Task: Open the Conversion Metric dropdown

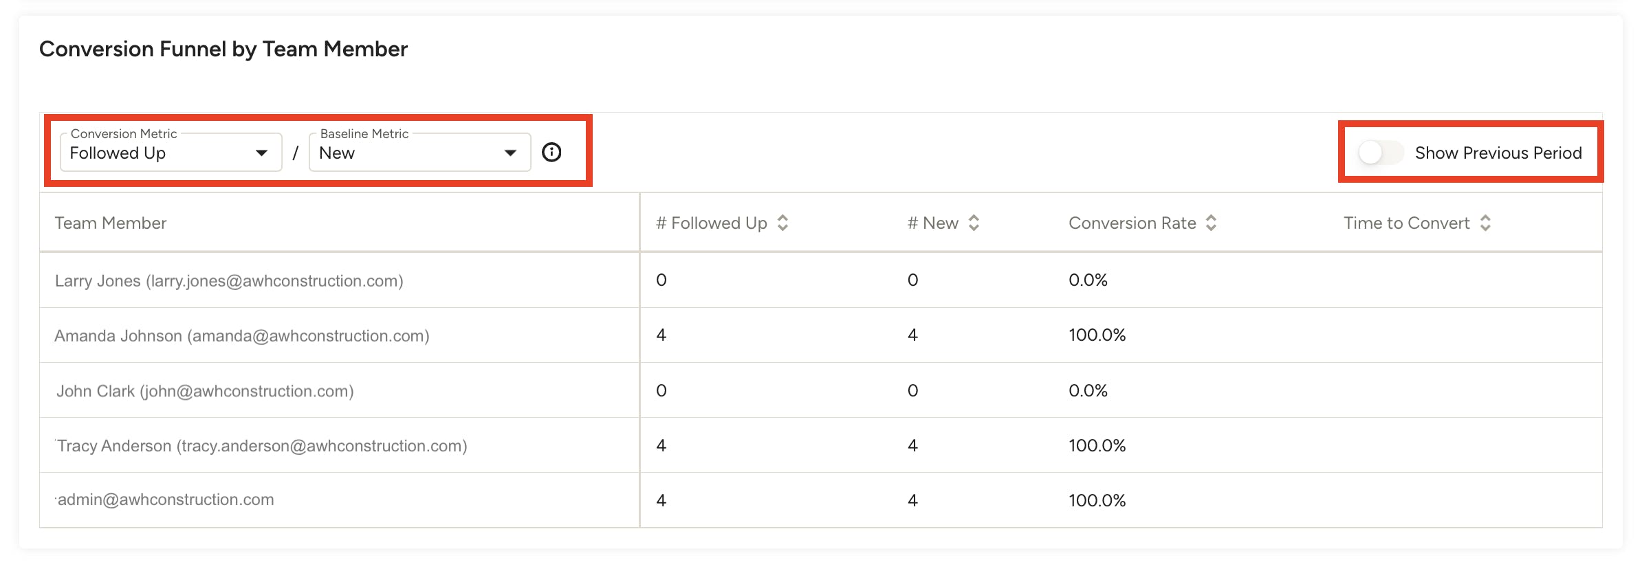Action: click(158, 153)
